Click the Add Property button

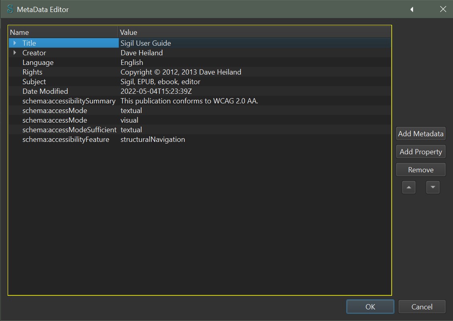coord(420,152)
